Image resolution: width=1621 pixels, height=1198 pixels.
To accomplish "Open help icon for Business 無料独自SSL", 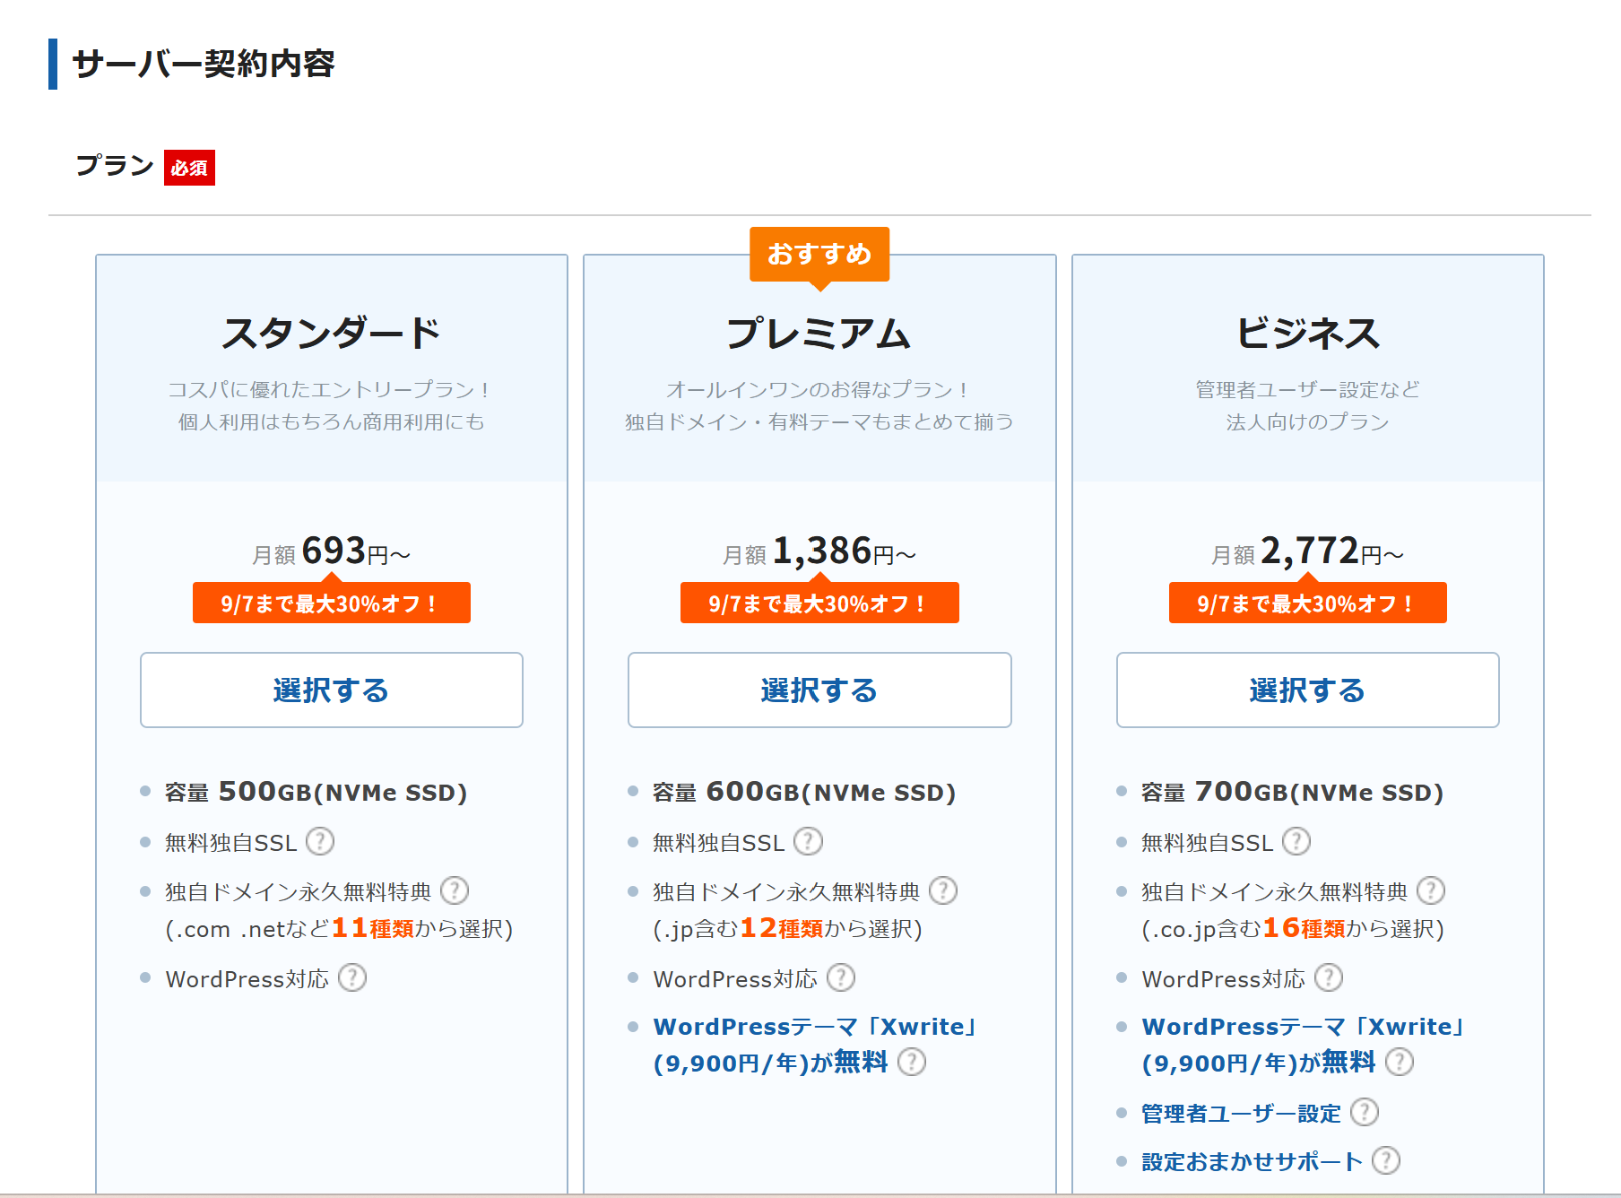I will [x=1296, y=841].
